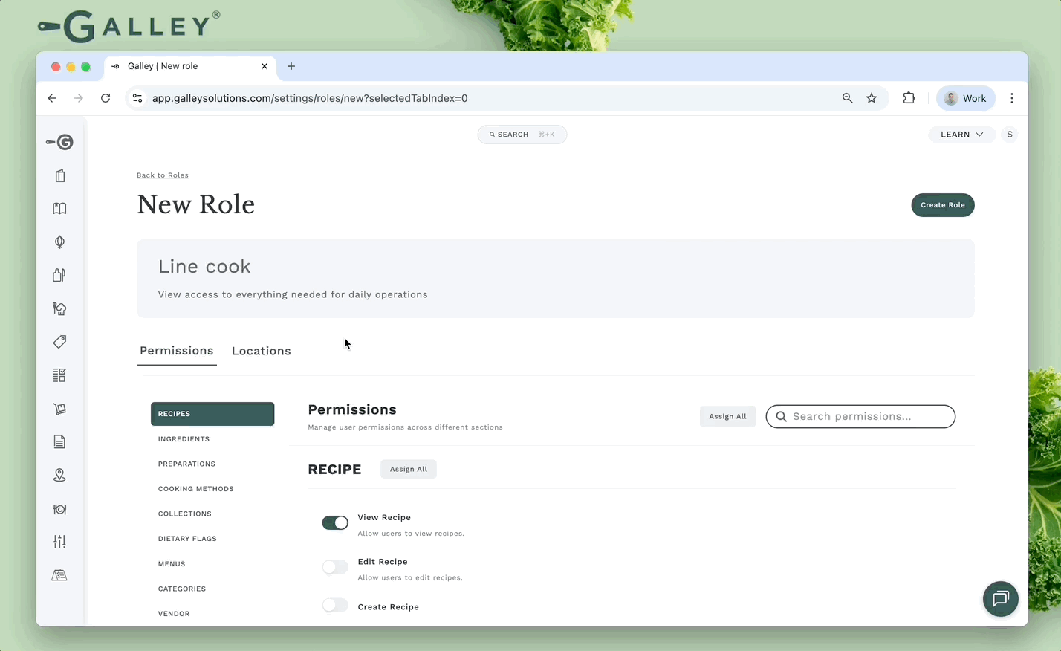Image resolution: width=1061 pixels, height=651 pixels.
Task: Open the open-book recipes sidebar icon
Action: tap(59, 209)
